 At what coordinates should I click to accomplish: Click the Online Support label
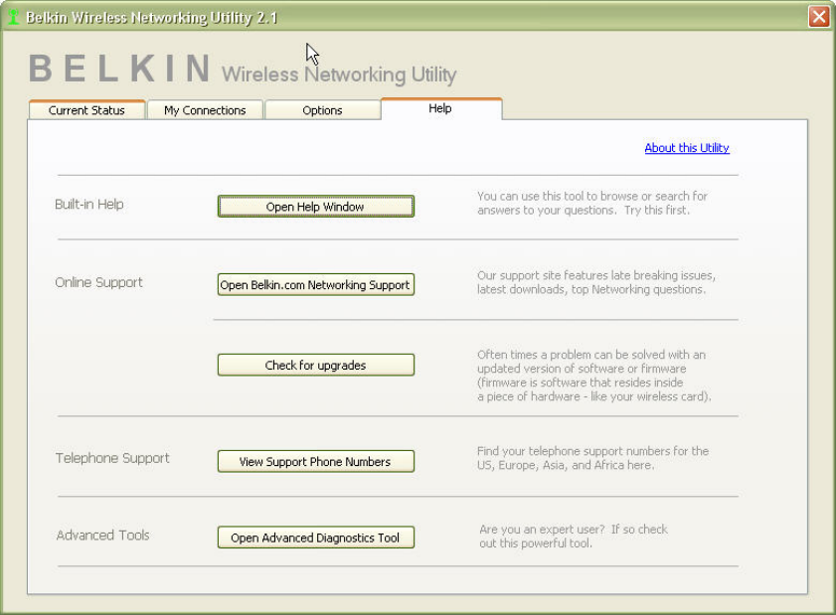coord(98,282)
